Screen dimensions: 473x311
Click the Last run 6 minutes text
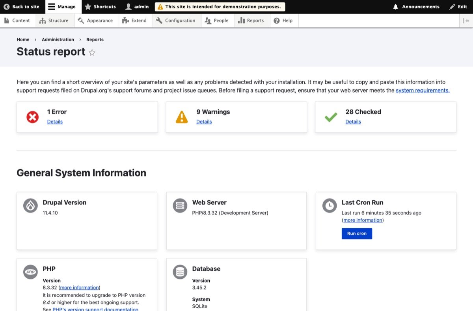[x=382, y=213]
